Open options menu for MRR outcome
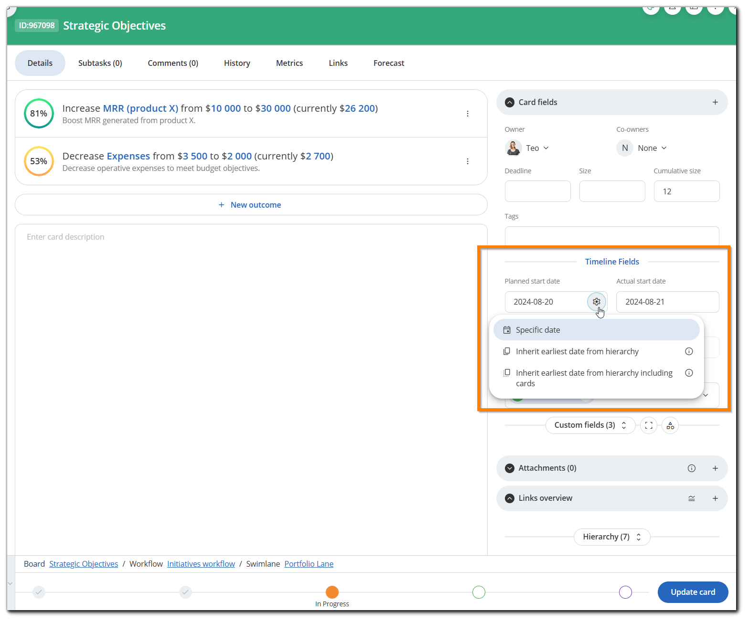This screenshot has width=749, height=623. [468, 114]
